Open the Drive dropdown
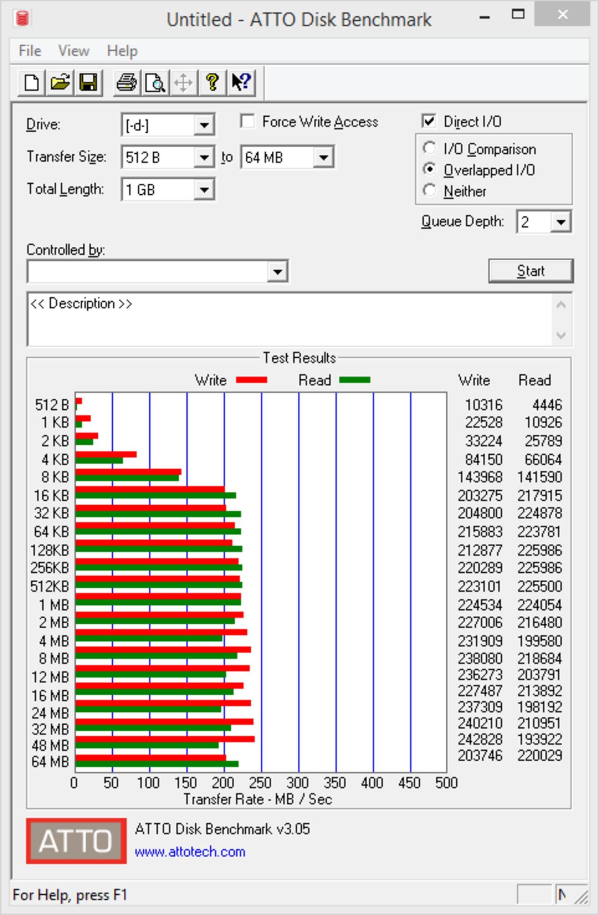Viewport: 599px width, 915px height. [x=204, y=125]
